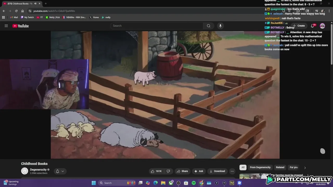This screenshot has width=333, height=187.
Task: Dislike the video
Action: [x=168, y=171]
